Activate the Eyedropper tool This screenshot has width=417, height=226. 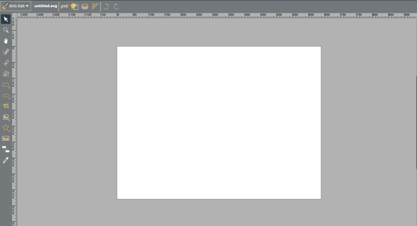[x=6, y=160]
